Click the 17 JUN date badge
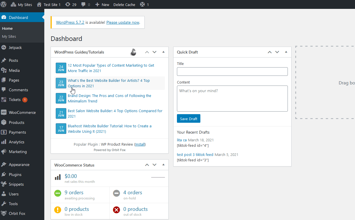Screen dimensions: 355x220 61,129
